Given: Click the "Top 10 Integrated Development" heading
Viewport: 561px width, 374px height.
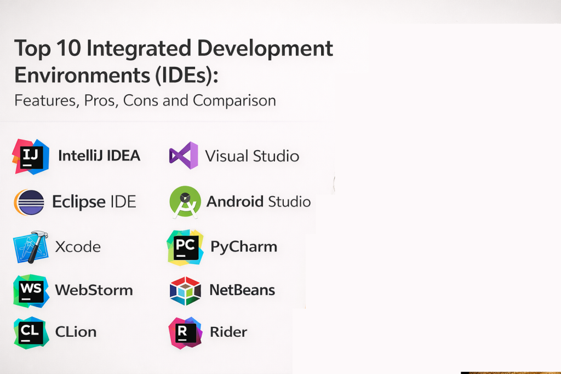Looking at the screenshot, I should (174, 48).
